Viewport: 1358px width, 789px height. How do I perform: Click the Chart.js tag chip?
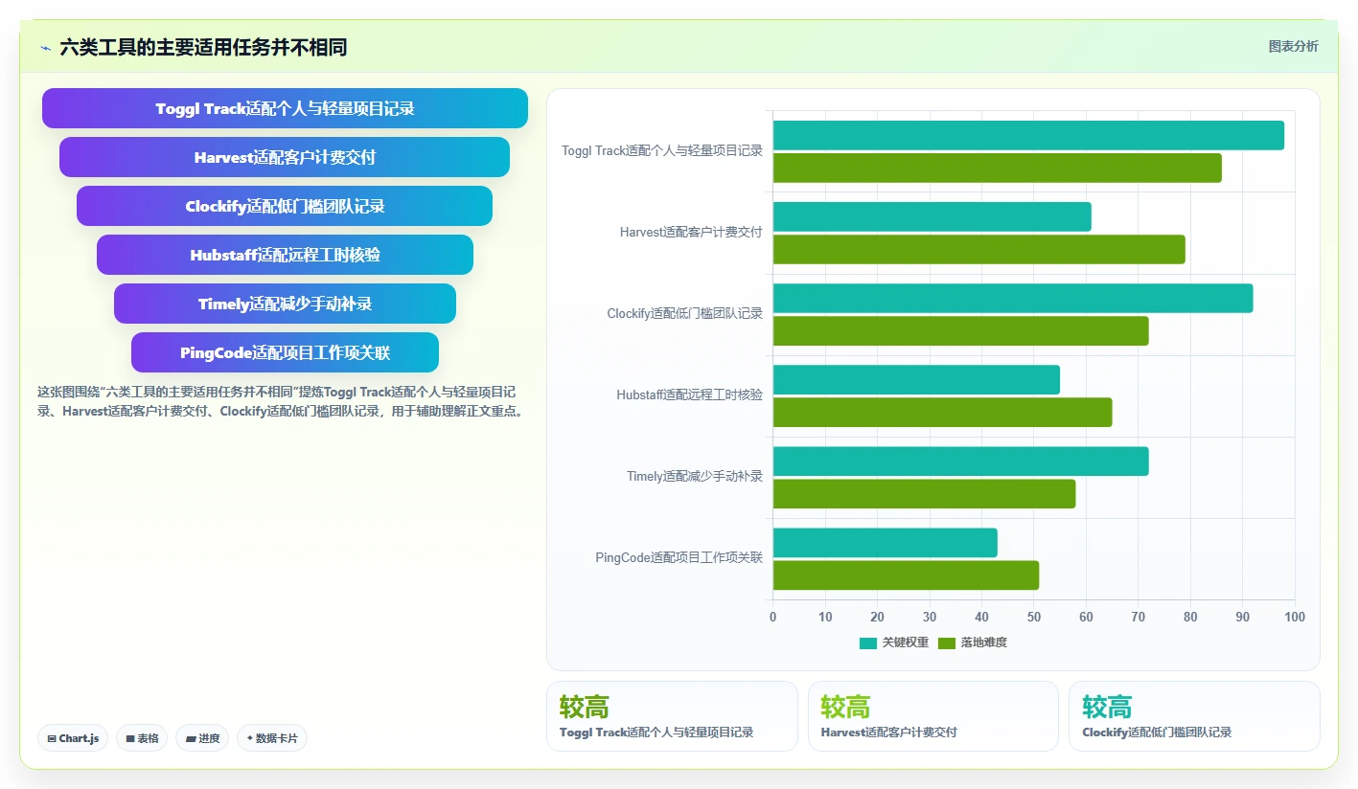[x=73, y=738]
